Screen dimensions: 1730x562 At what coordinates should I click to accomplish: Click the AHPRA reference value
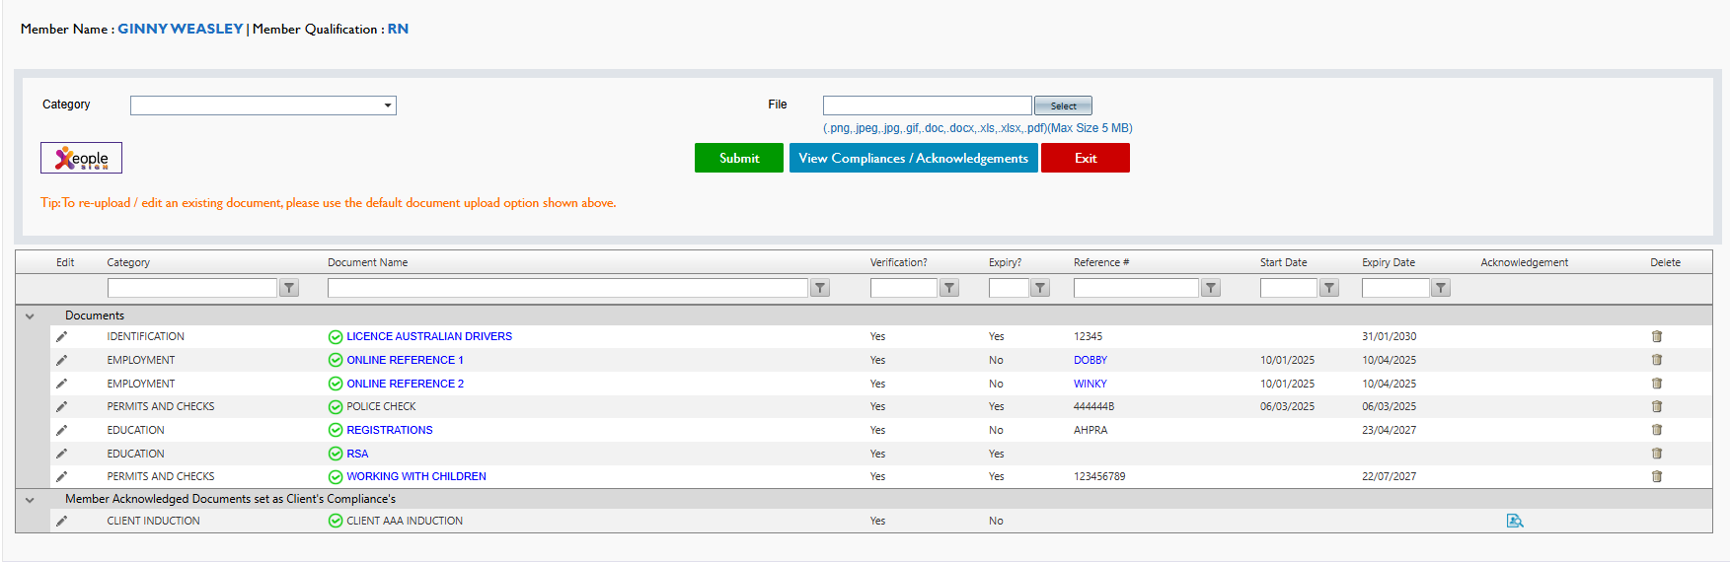[x=1091, y=430]
